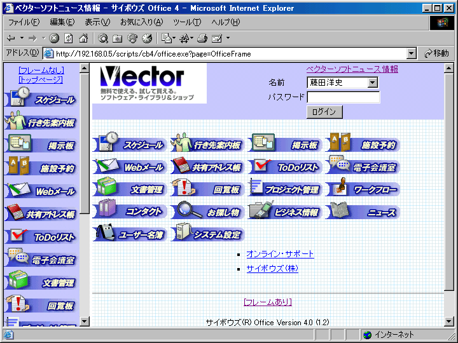Open 施設予約 in main grid
Viewport: 458px width, 343px height.
click(363, 142)
